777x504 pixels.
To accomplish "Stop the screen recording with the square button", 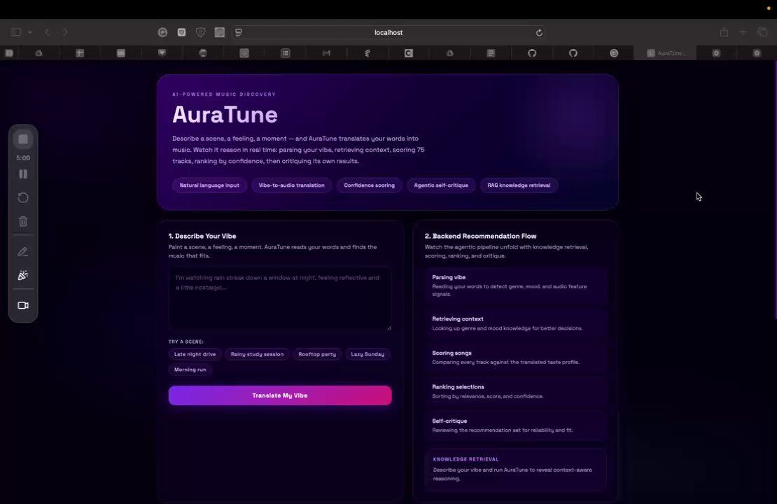I will 23,139.
